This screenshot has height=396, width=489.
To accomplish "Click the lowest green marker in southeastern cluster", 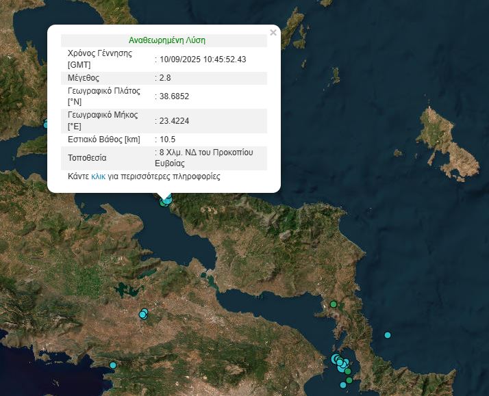I will pyautogui.click(x=349, y=380).
